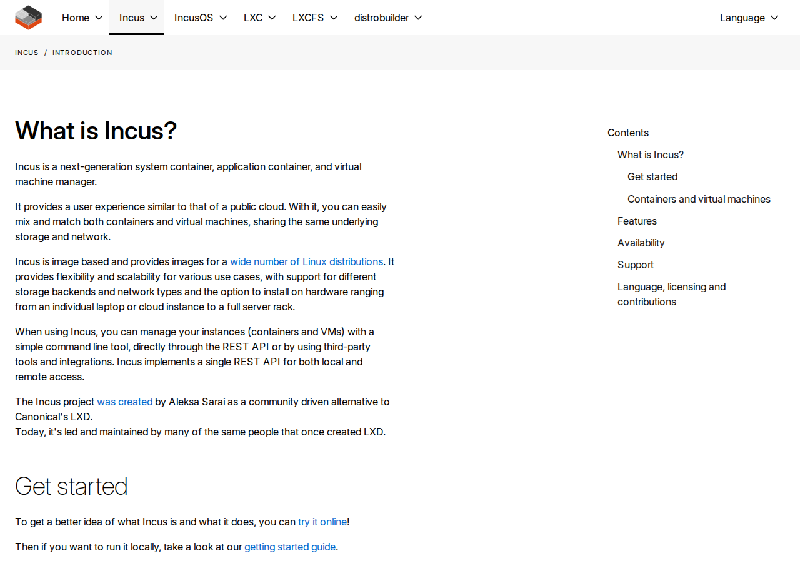This screenshot has width=800, height=563.
Task: Expand the LXC navigation menu
Action: pyautogui.click(x=259, y=18)
